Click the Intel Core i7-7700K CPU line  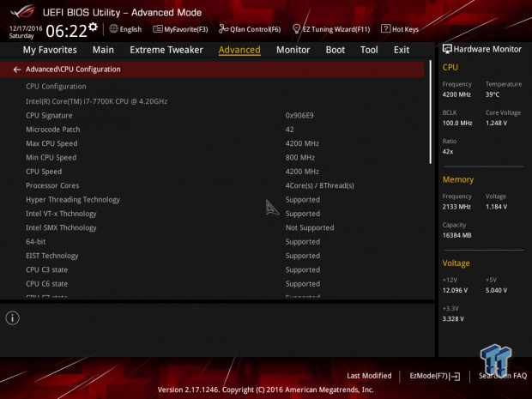tap(96, 101)
